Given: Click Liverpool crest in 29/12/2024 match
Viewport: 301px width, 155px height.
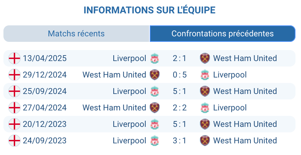Looking at the screenshot, I should tap(205, 75).
